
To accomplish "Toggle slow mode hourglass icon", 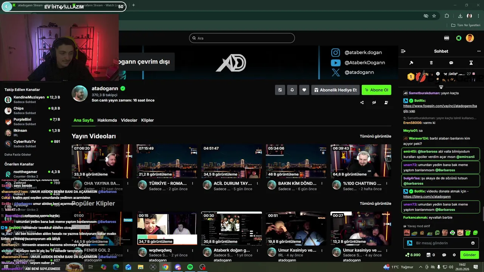I will [x=471, y=63].
